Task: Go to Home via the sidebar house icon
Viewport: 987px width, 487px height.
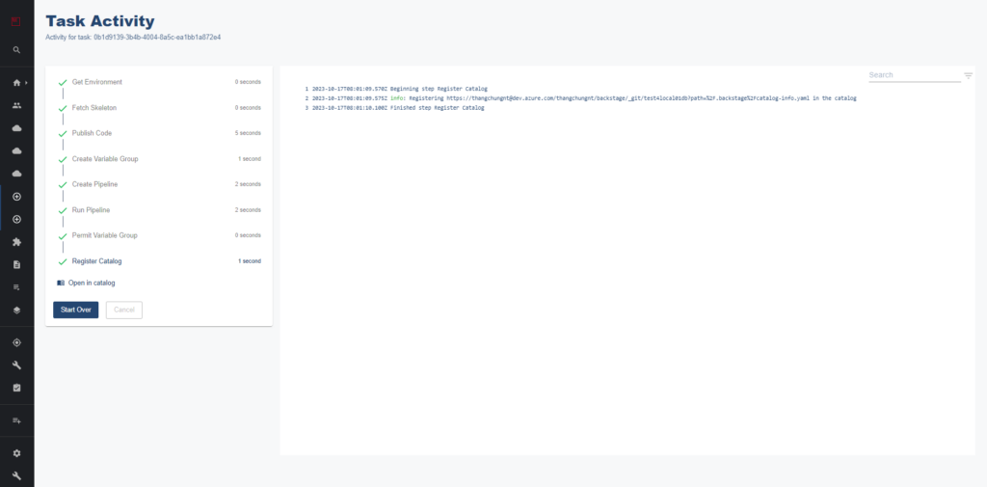Action: (x=15, y=83)
